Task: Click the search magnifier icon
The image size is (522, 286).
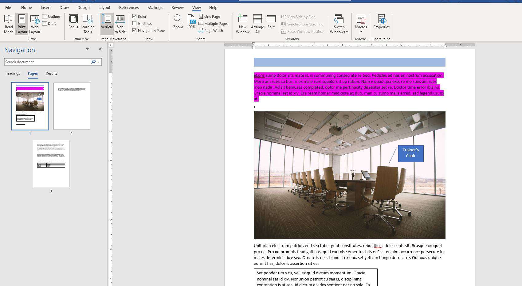Action: [93, 62]
